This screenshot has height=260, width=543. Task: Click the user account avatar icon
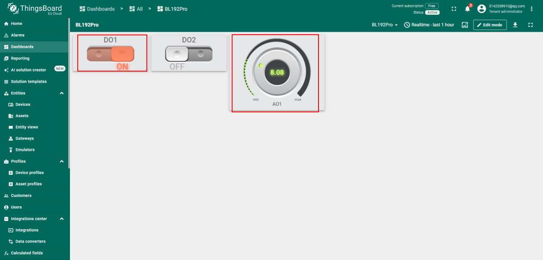click(481, 9)
